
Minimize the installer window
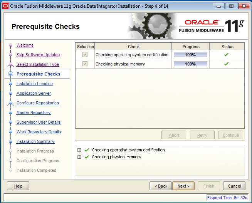click(x=218, y=6)
